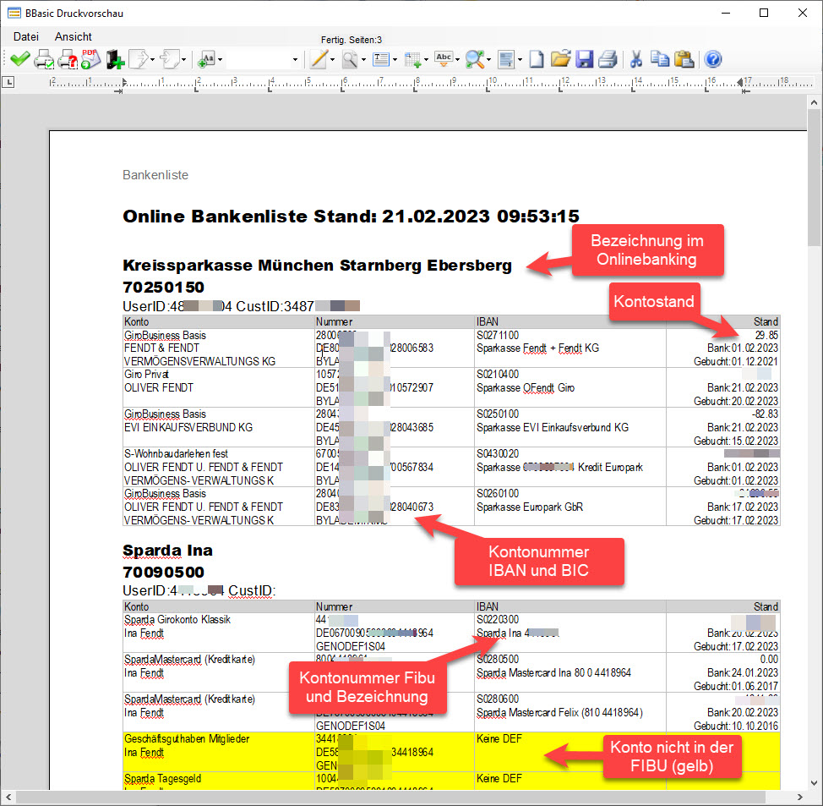The image size is (823, 806).
Task: Expand the Aa font style dropdown arrow
Action: (x=220, y=60)
